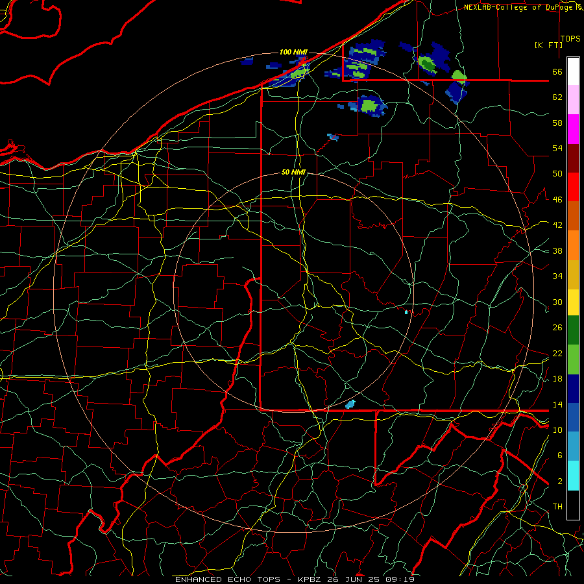Screen dimensions: 584x584
Task: Click the 'TOPS' legend heading
Action: 570,39
